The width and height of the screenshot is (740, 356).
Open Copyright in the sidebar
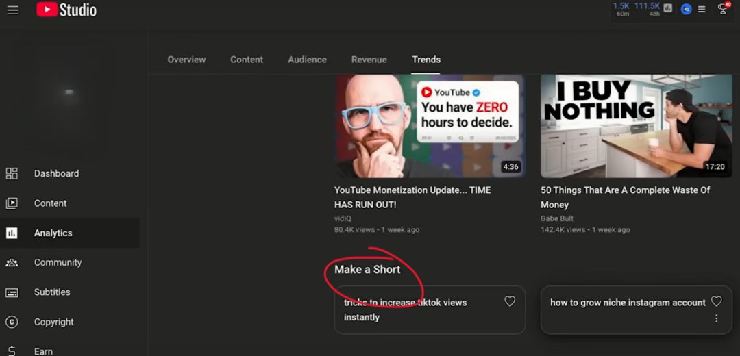click(x=53, y=322)
